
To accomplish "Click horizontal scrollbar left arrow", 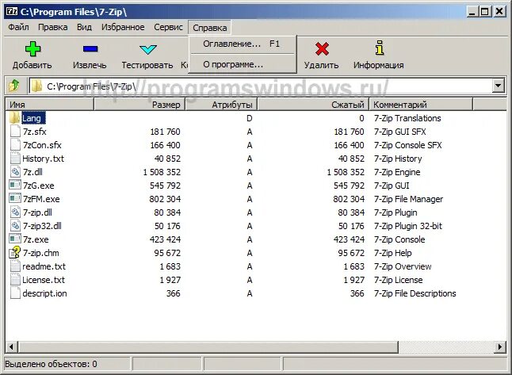I will tap(11, 346).
